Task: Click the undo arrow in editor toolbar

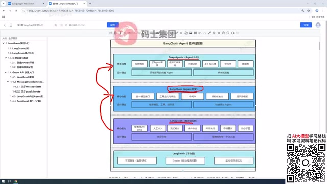Action: point(200,33)
